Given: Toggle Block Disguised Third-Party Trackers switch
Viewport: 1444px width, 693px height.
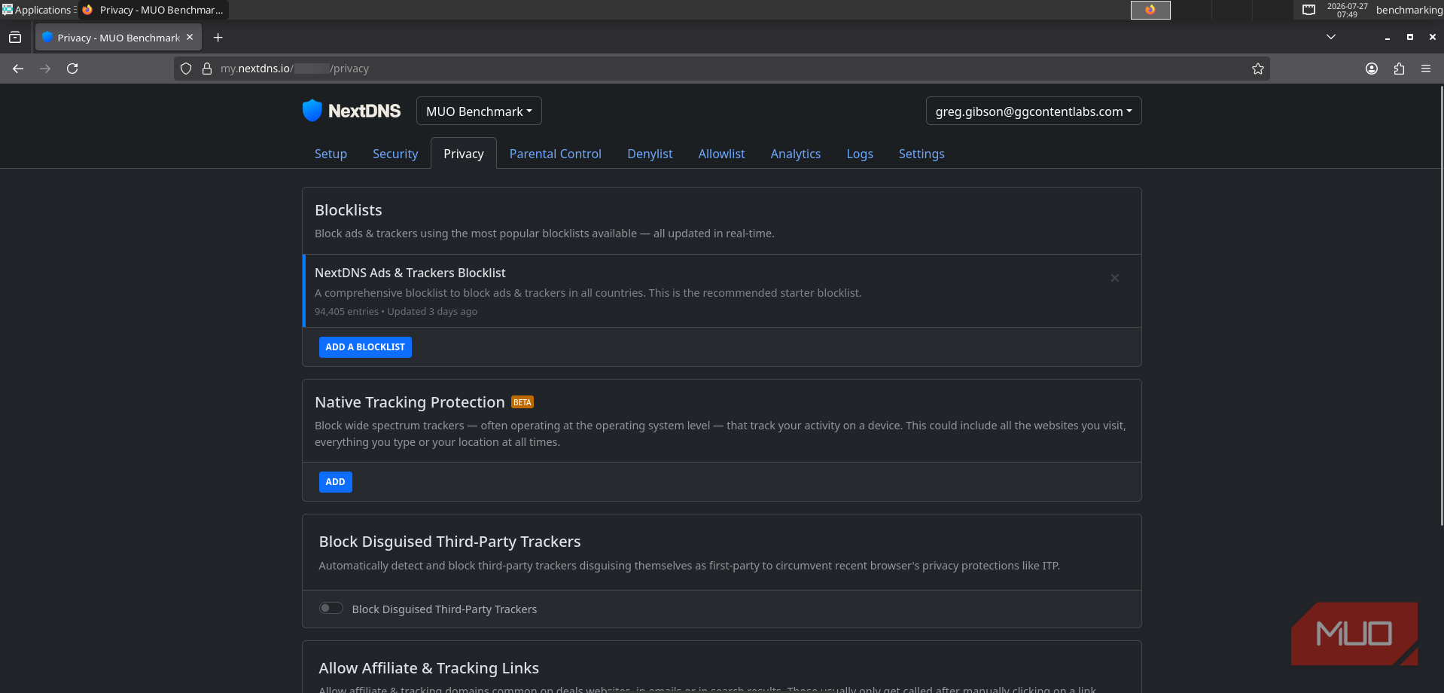Looking at the screenshot, I should pos(331,608).
